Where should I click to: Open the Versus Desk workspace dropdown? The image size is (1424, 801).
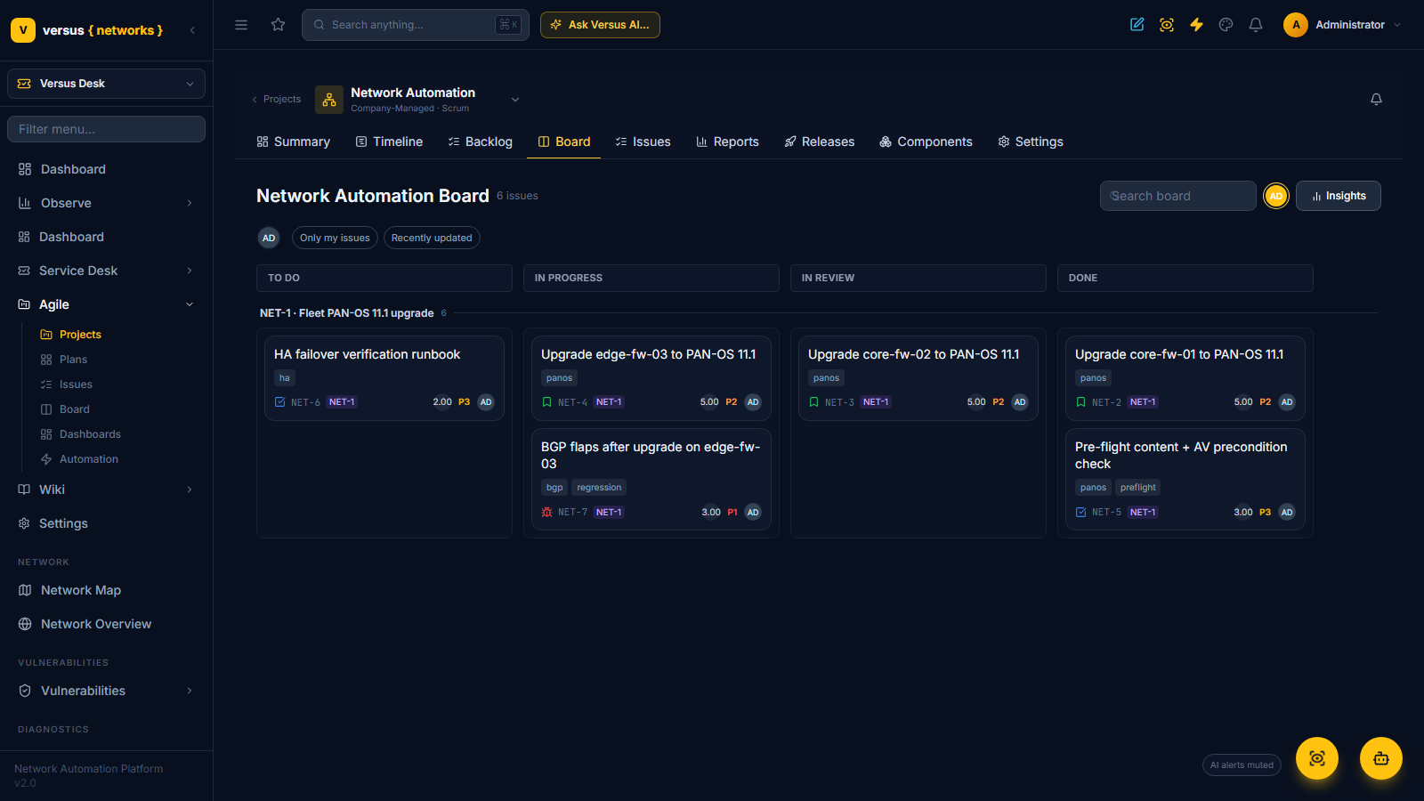click(x=107, y=84)
